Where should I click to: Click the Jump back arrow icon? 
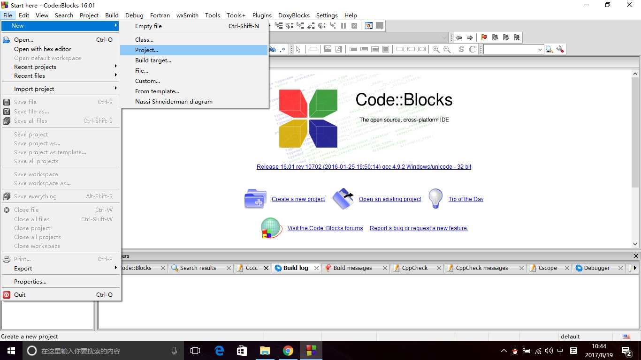[459, 37]
